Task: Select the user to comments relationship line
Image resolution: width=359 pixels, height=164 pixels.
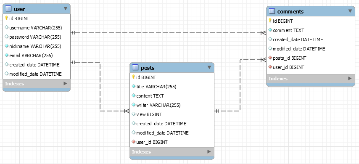Action: (168, 33)
